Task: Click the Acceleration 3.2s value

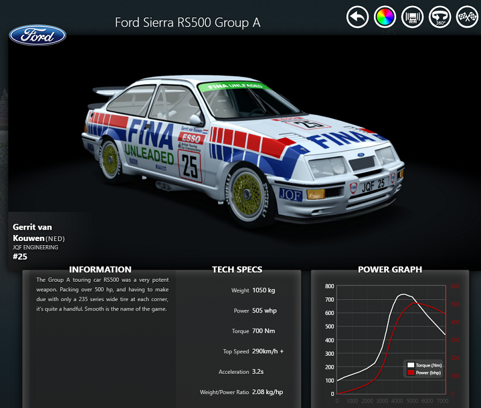Action: [x=258, y=371]
